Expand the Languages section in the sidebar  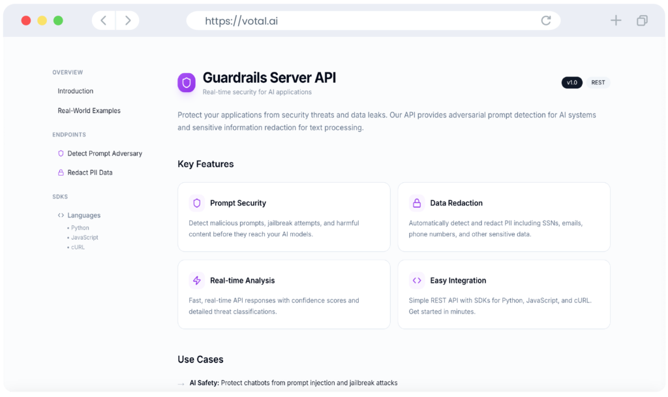pyautogui.click(x=83, y=215)
